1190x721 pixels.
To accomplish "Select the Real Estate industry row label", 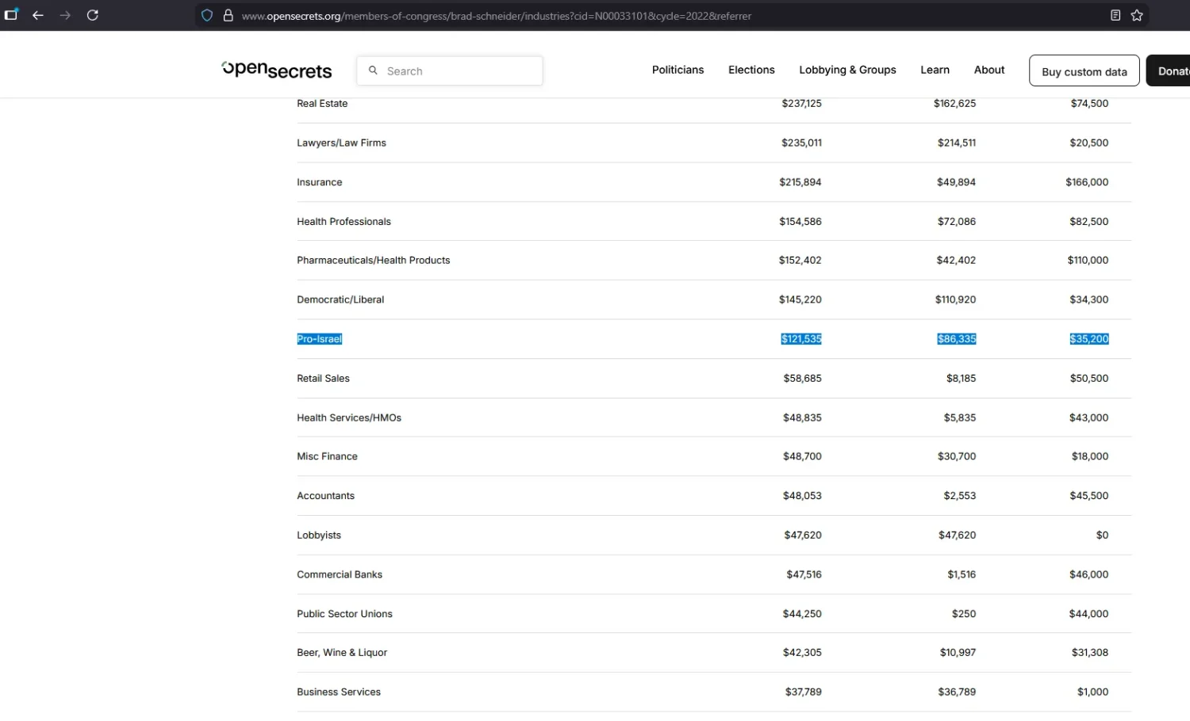I will [322, 104].
